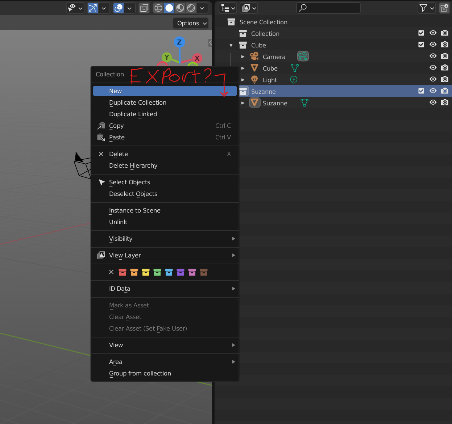Uncheck the Cube collection exclude checkbox
This screenshot has width=452, height=424.
click(421, 45)
